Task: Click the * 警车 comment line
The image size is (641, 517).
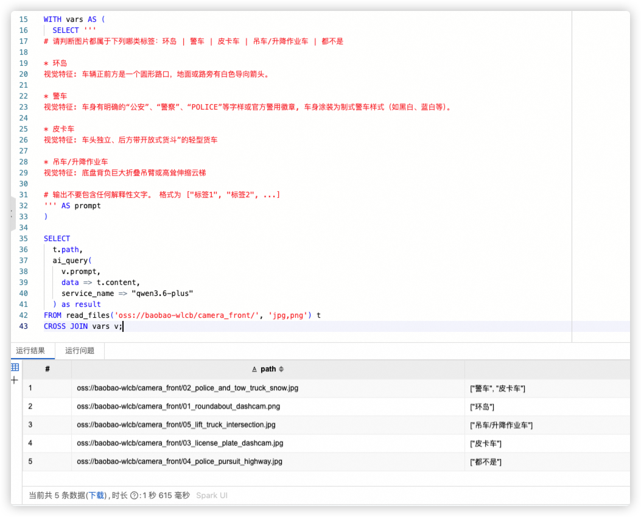Action: (55, 96)
